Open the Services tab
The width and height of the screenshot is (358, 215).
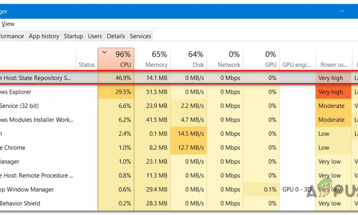click(x=140, y=36)
